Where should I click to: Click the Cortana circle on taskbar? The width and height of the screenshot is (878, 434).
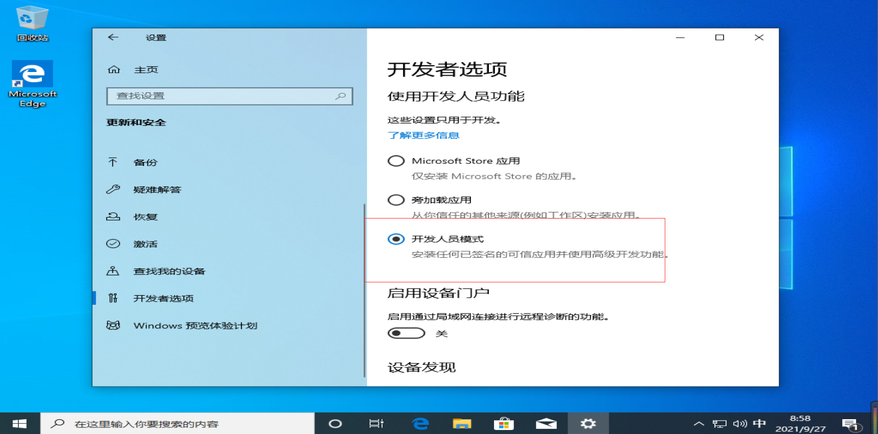[335, 423]
